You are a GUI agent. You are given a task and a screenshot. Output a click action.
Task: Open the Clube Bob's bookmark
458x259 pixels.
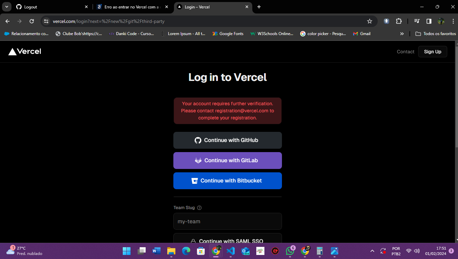pyautogui.click(x=79, y=34)
